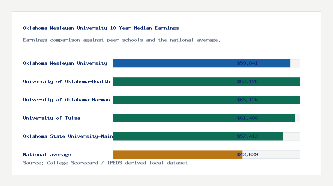Click the '$63,126' value in the Oklahoma-Norman row
Image resolution: width=333 pixels, height=186 pixels.
click(247, 100)
